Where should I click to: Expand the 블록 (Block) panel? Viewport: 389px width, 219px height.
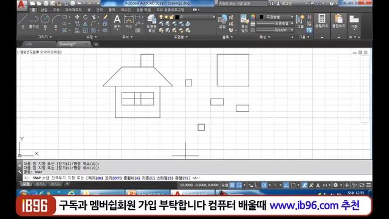click(227, 36)
